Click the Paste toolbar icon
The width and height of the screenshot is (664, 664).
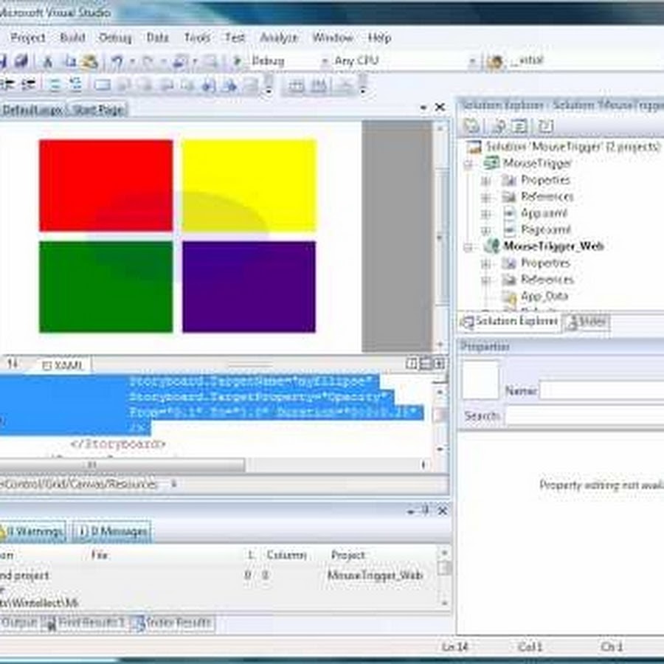(89, 61)
